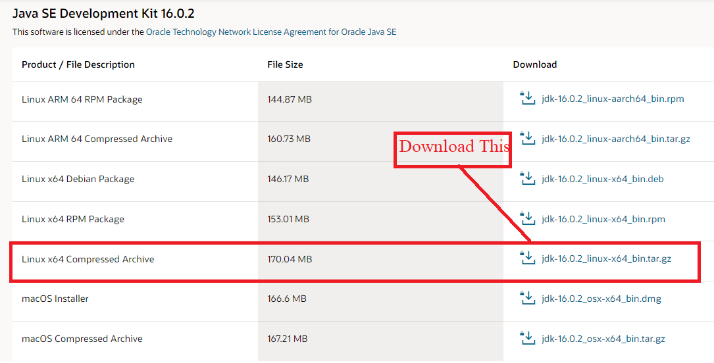Screen dimensions: 714x363
Task: Download jdk-16.0.2_linux-x64_bin.tar.gz file link
Action: 606,259
